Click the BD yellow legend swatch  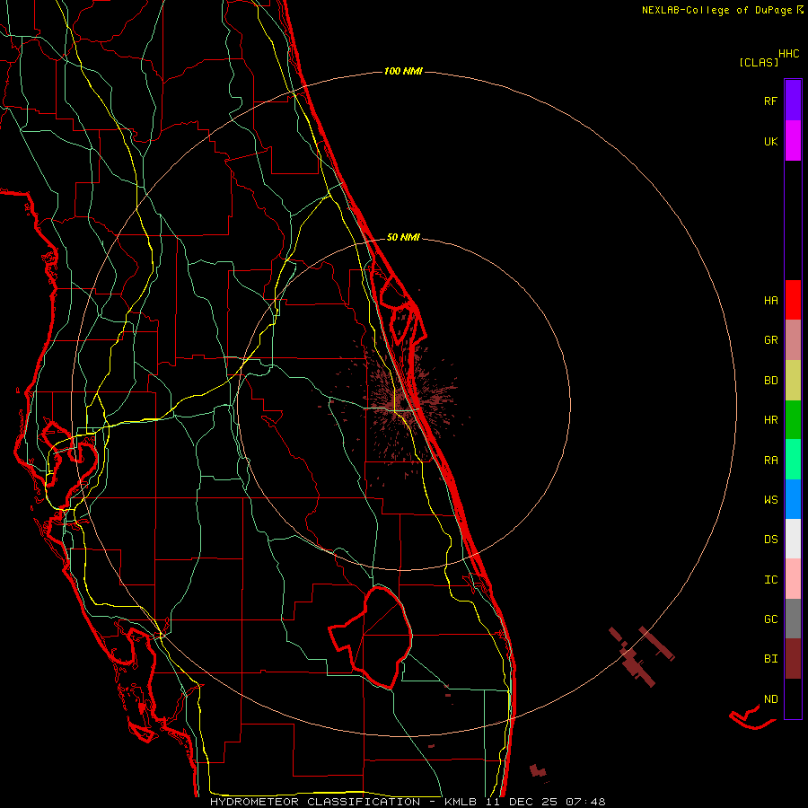[x=793, y=380]
